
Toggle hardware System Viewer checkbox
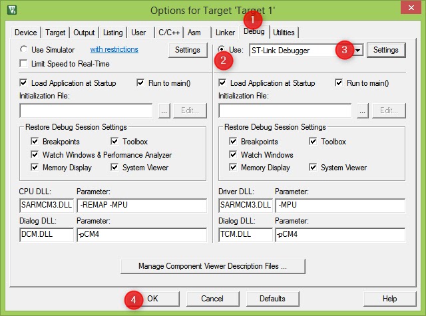313,167
